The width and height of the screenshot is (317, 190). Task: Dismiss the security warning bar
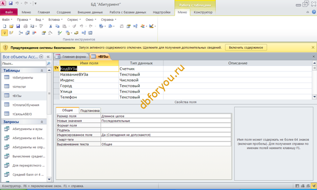313,48
